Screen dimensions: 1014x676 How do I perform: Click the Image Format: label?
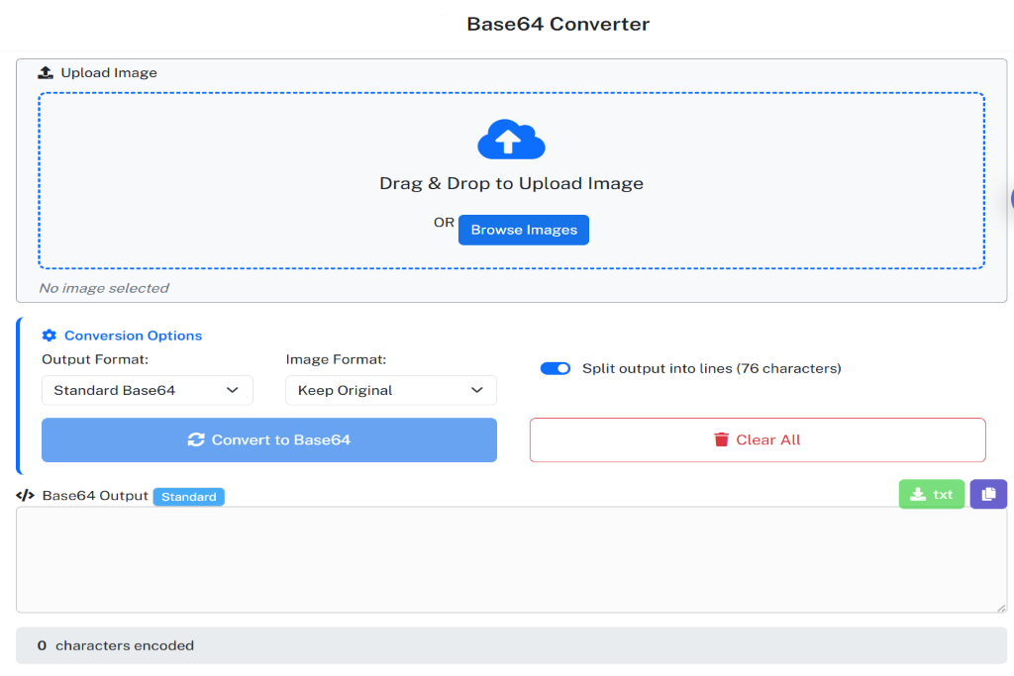(337, 359)
